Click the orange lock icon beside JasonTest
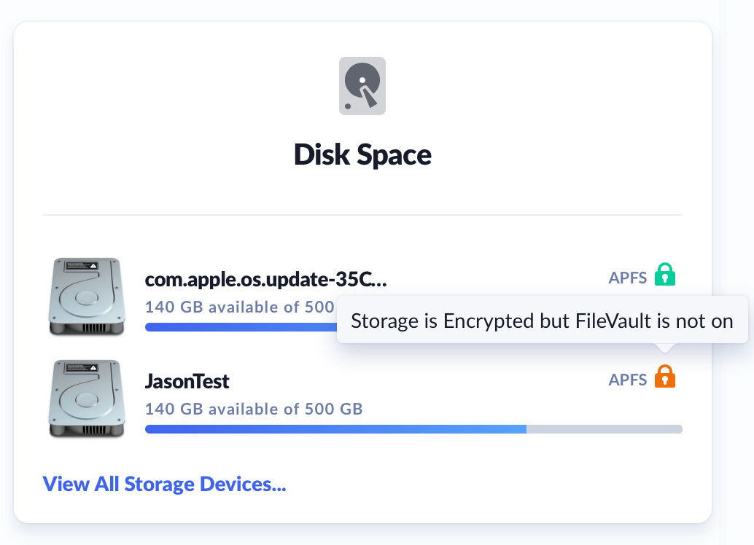The width and height of the screenshot is (754, 545). click(665, 377)
